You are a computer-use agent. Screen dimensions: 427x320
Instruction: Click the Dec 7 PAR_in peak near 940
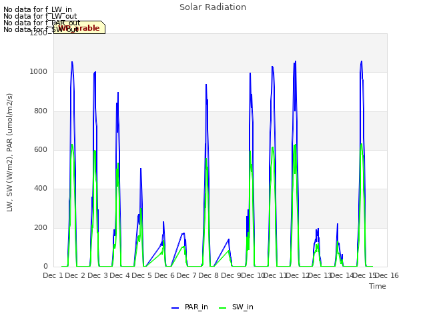tap(206, 85)
